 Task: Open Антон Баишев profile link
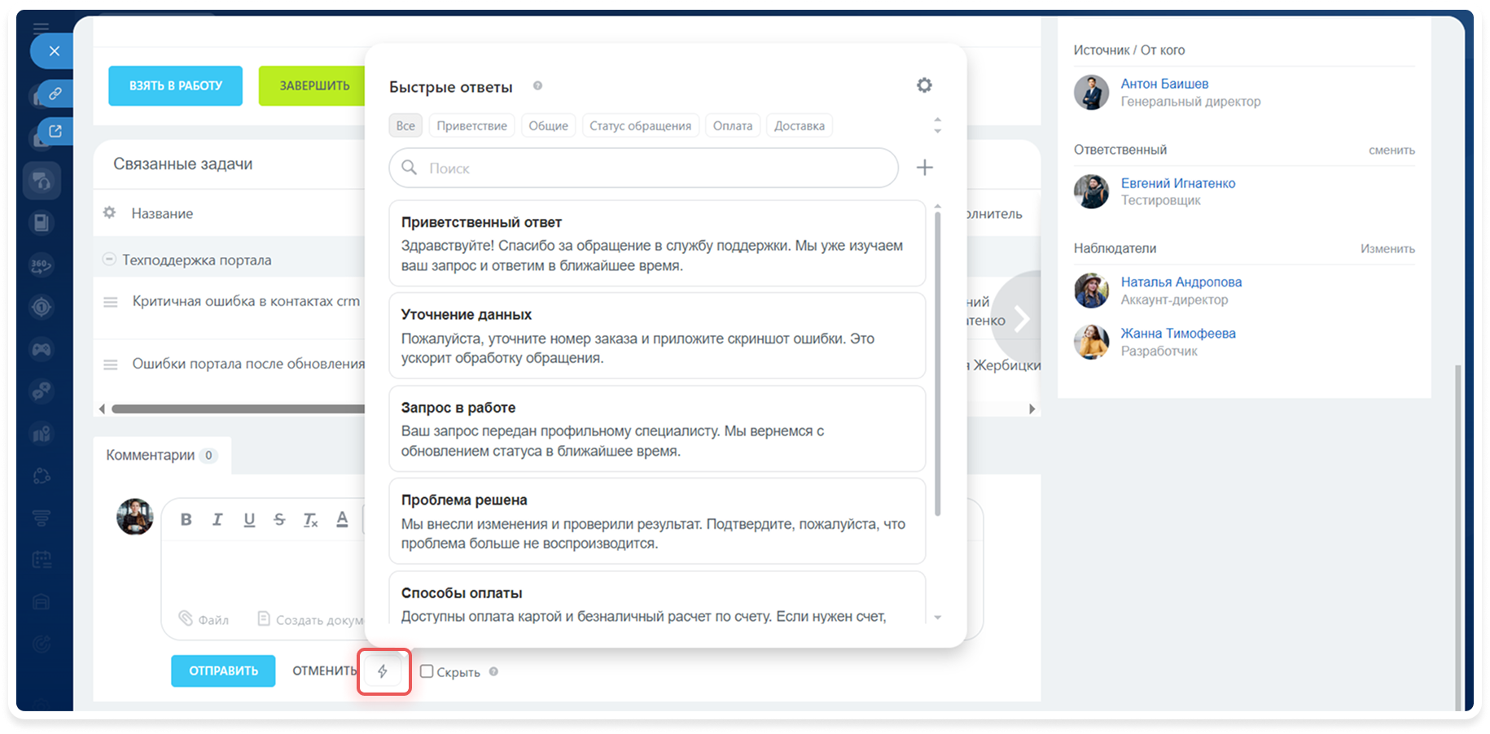click(x=1164, y=84)
